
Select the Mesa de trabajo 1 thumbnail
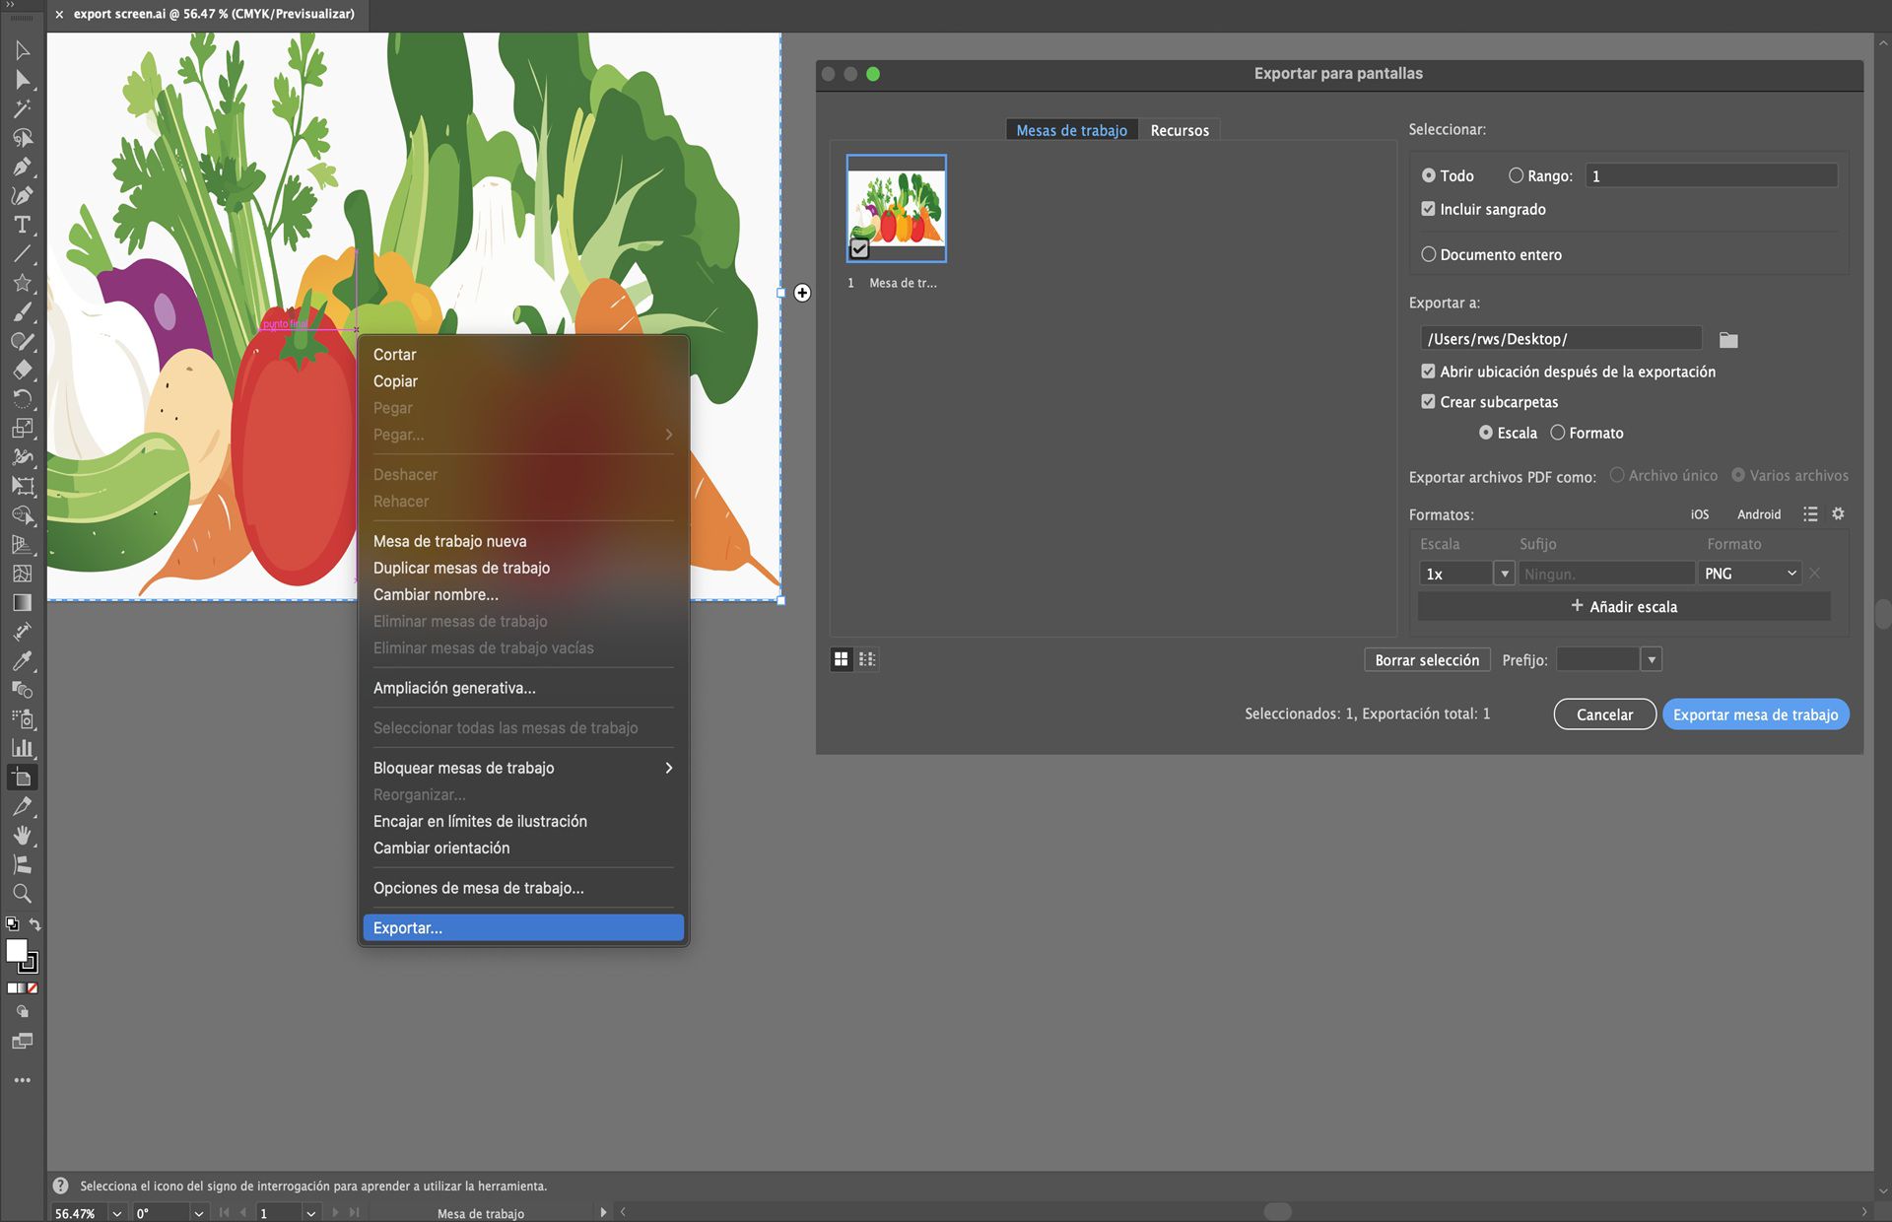pos(895,208)
